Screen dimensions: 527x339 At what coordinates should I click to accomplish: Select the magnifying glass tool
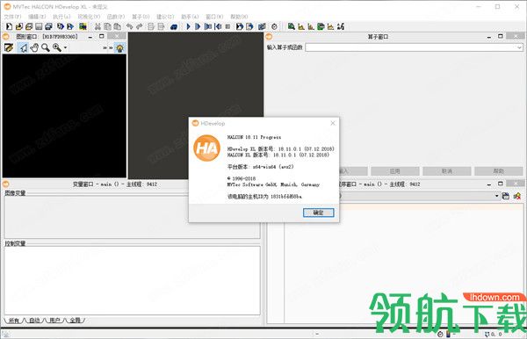46,47
